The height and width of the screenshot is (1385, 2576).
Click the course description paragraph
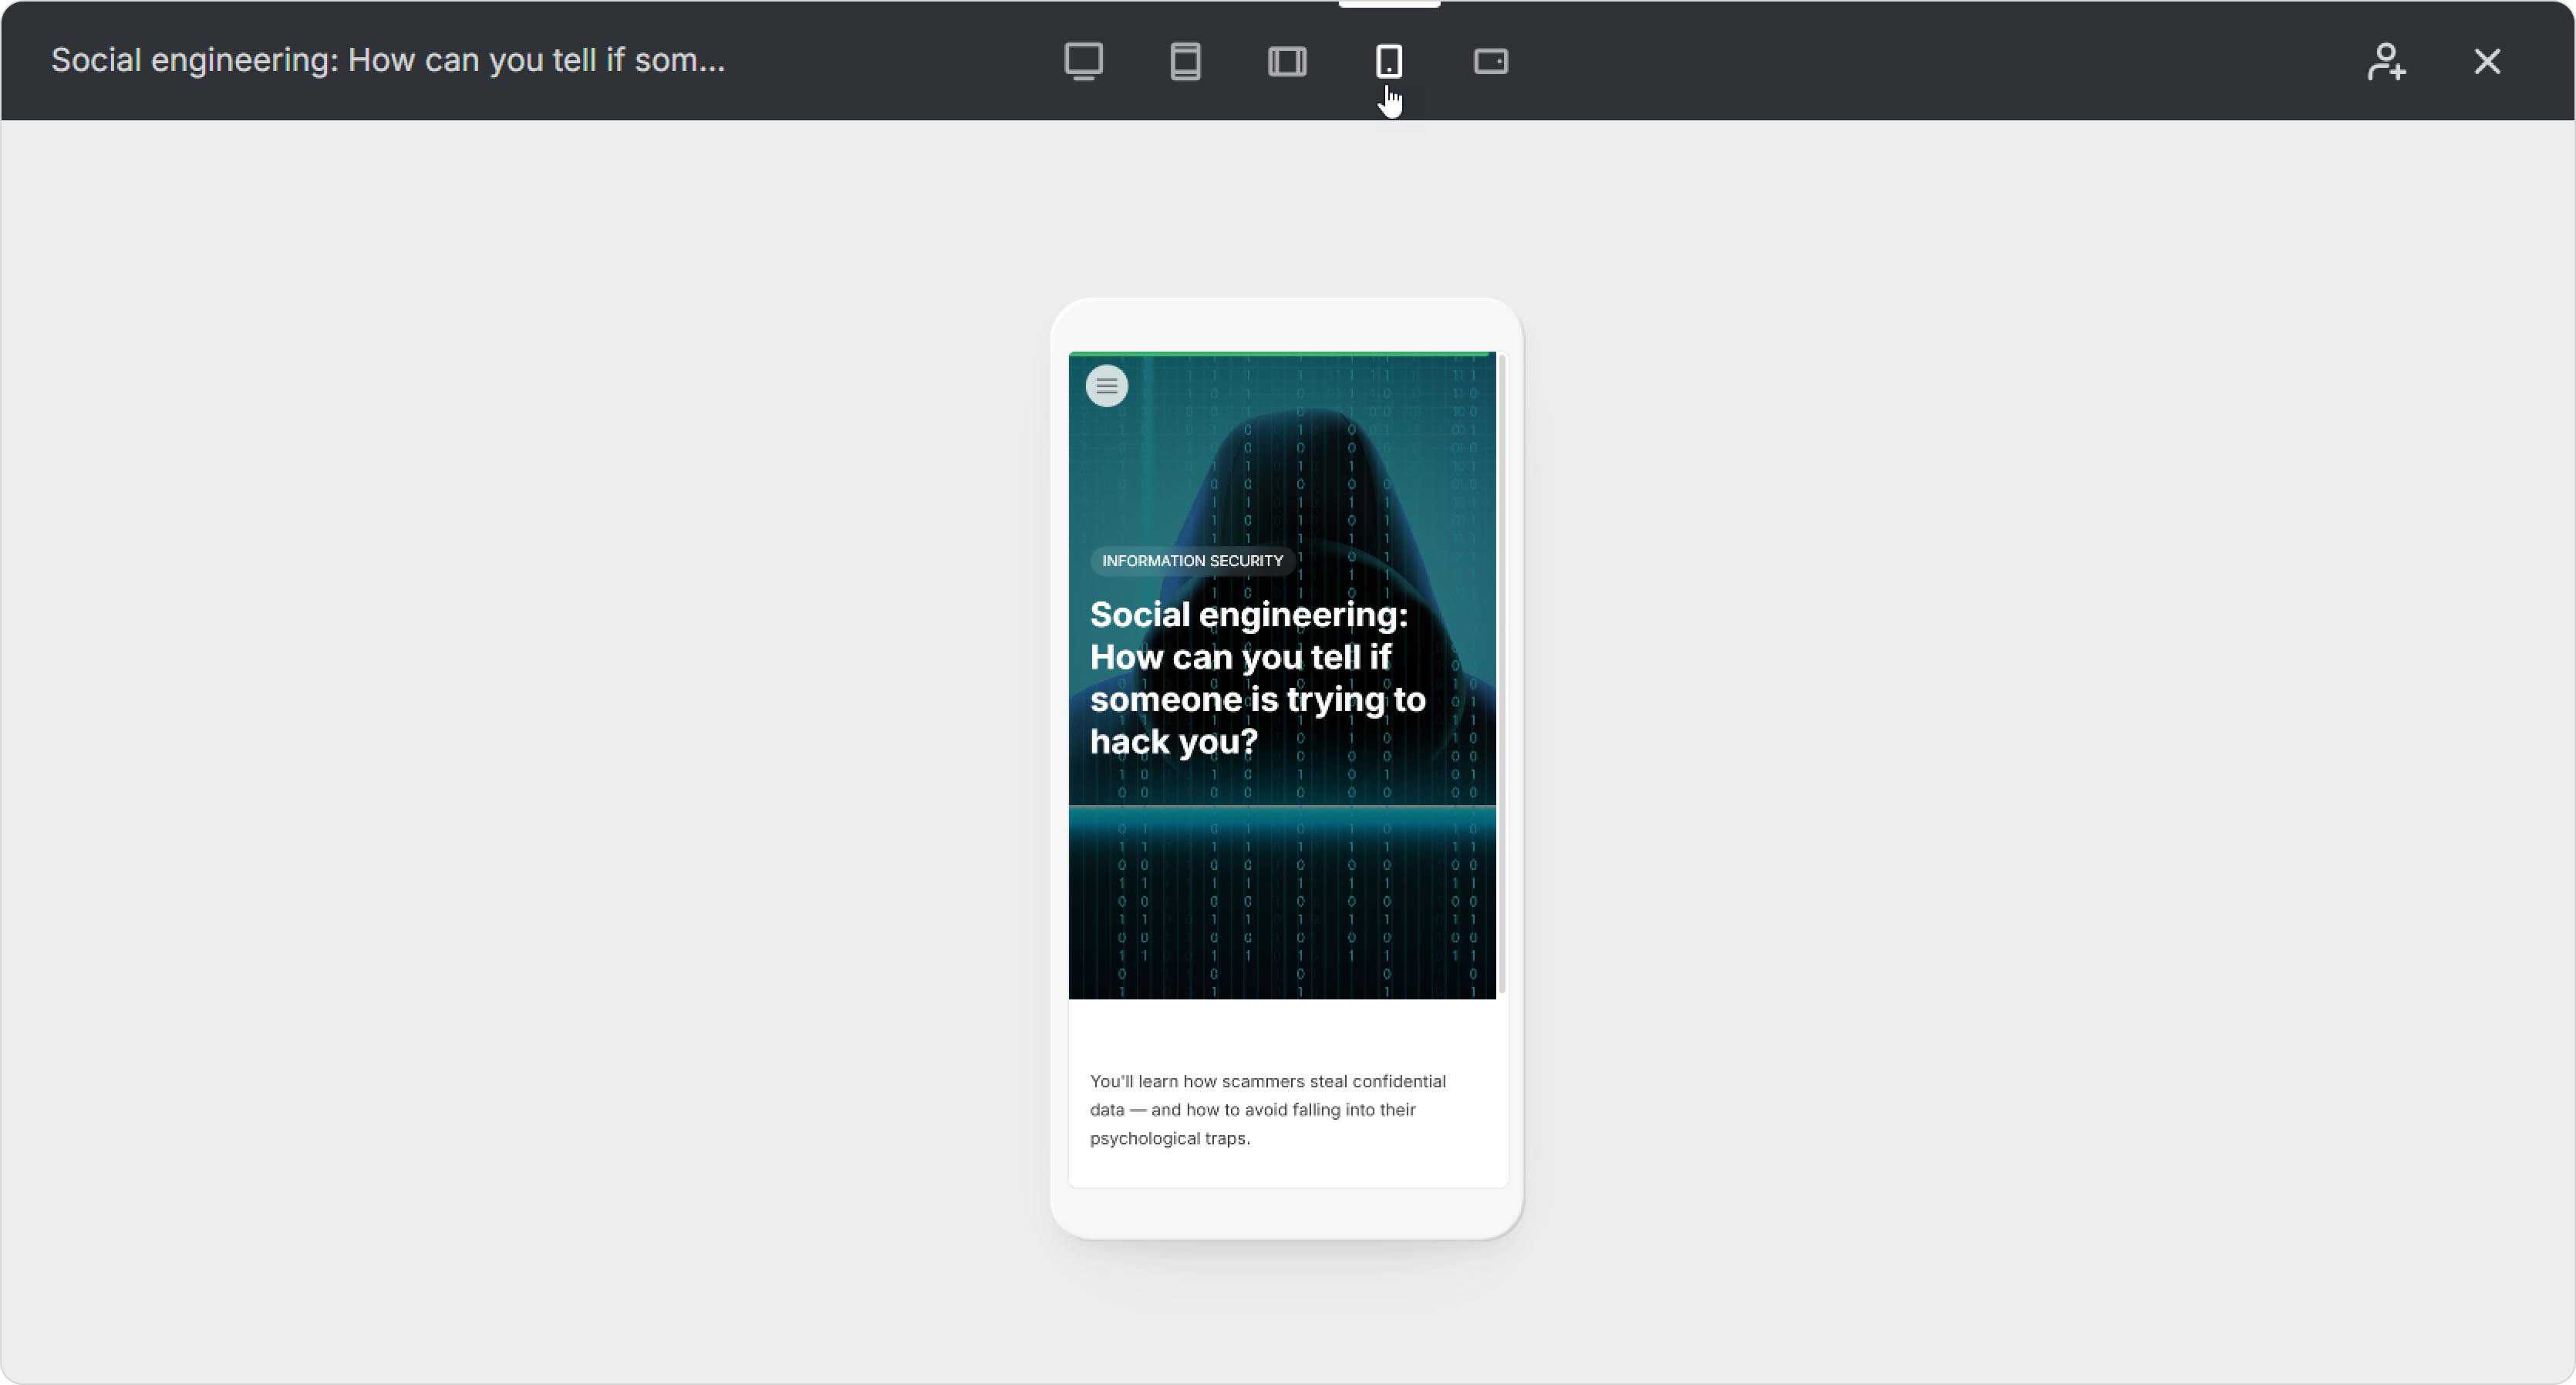1268,1110
